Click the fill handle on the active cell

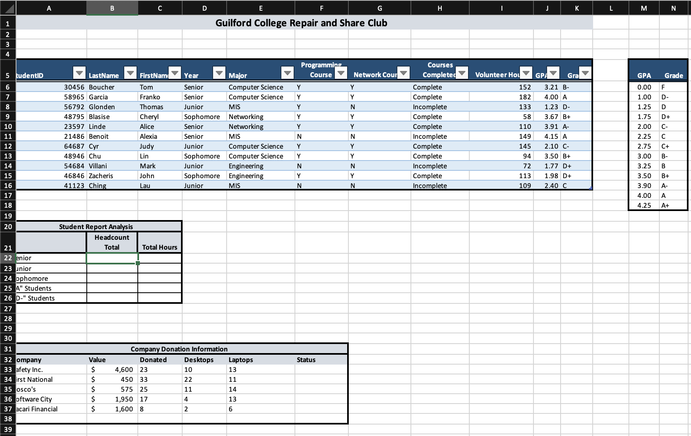click(x=138, y=263)
